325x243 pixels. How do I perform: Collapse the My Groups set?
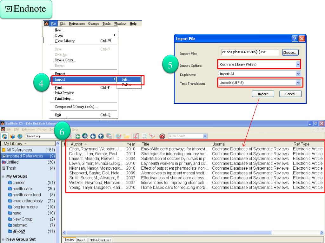[3, 177]
